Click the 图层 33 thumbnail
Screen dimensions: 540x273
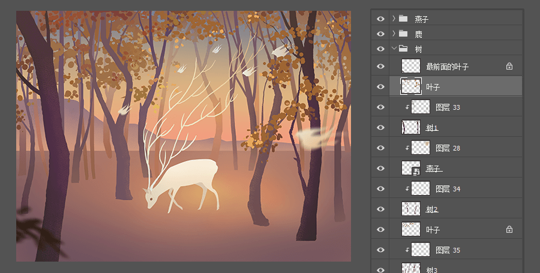421,107
